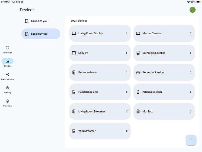Click Bathroom Speaker icon
The image size is (202, 152).
tap(138, 53)
